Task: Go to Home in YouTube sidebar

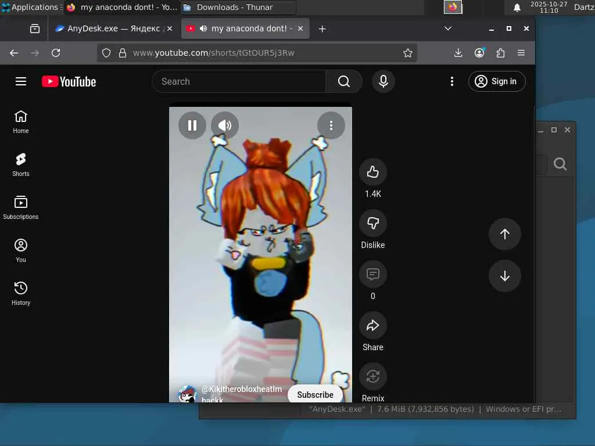Action: [x=21, y=122]
